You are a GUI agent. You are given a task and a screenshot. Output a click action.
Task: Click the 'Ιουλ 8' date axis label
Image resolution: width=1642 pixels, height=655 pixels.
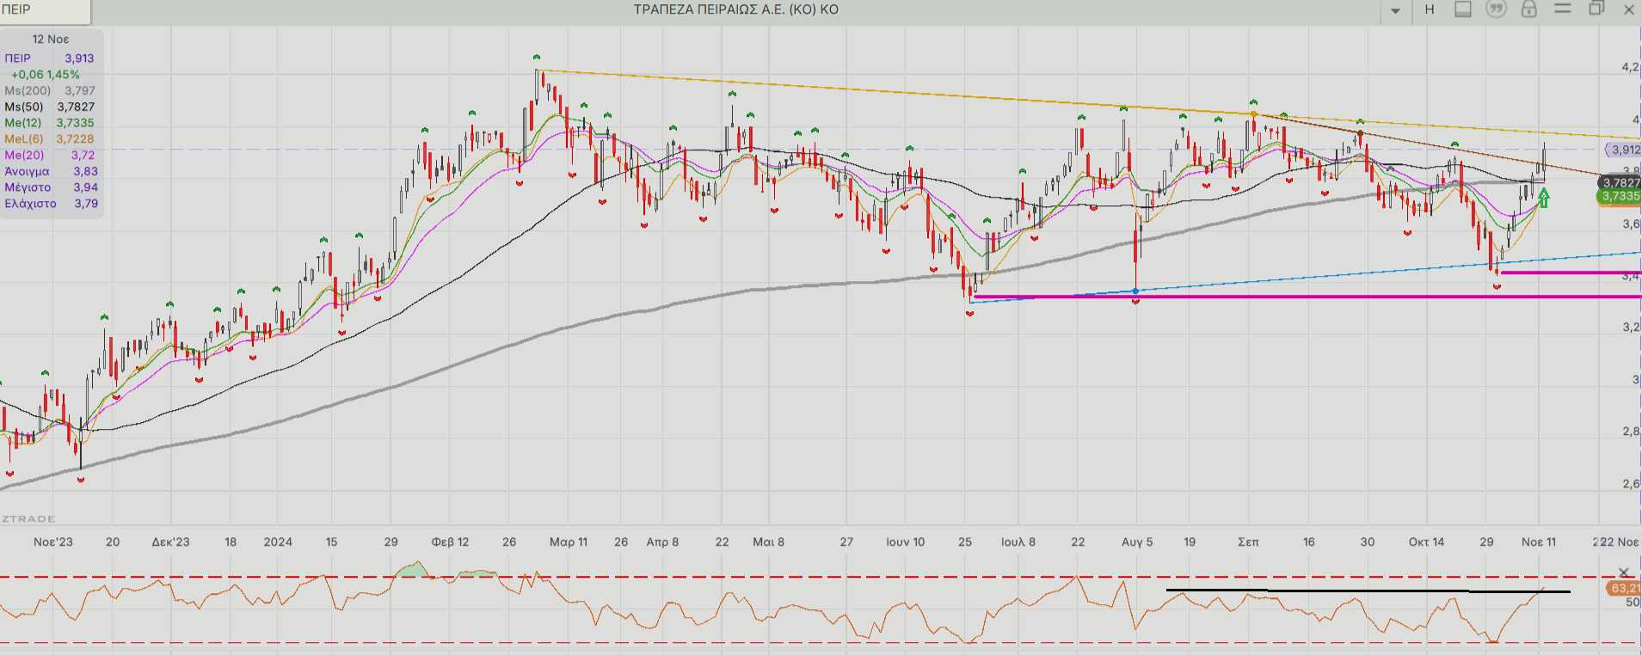[x=1018, y=542]
